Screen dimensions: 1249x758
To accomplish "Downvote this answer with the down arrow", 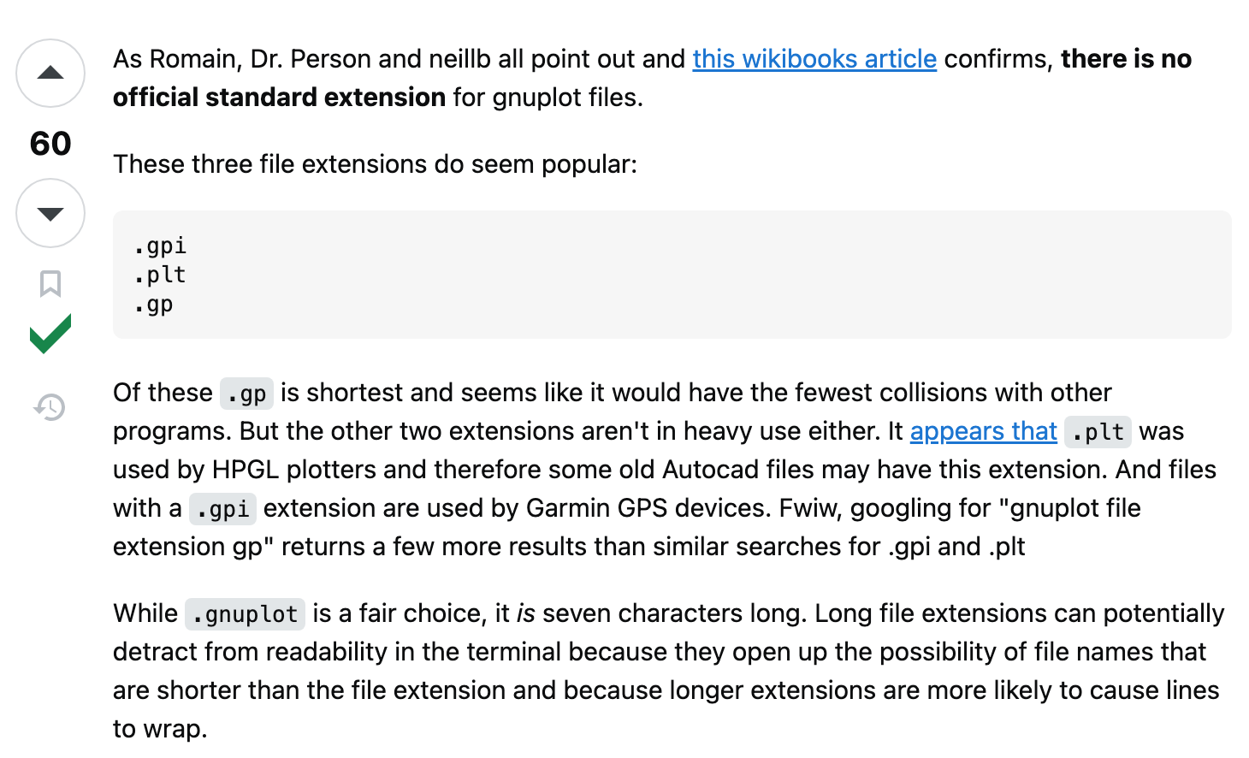I will (50, 213).
